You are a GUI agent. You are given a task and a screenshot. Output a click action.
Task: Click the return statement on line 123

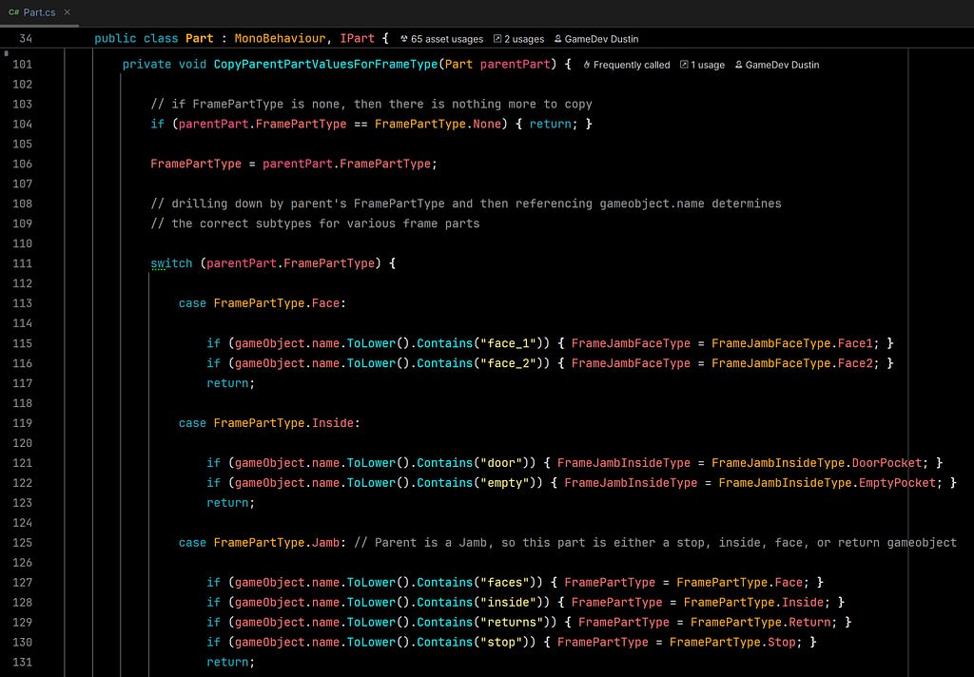click(x=230, y=503)
